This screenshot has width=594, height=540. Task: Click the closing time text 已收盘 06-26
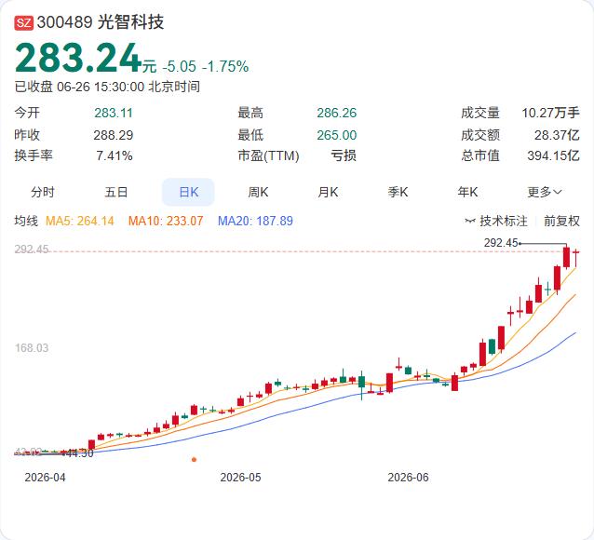pos(52,87)
